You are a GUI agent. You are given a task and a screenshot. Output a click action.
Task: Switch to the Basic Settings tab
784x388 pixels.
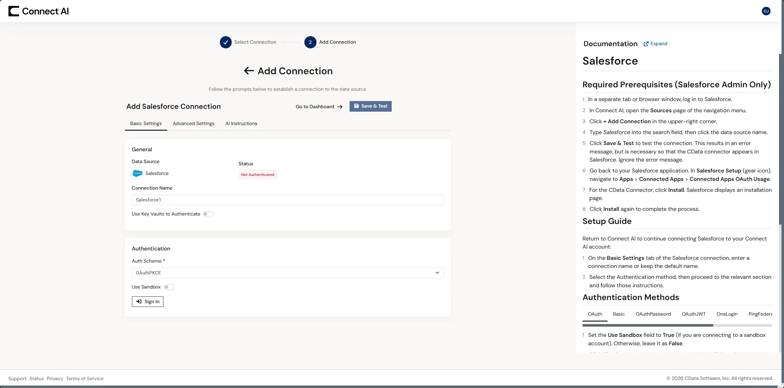(x=146, y=124)
